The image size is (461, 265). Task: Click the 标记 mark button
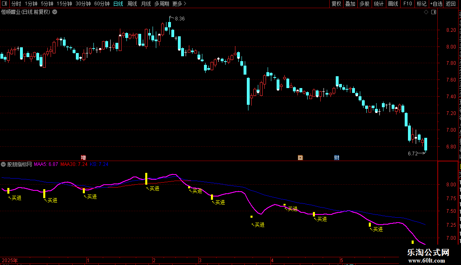[x=421, y=4]
